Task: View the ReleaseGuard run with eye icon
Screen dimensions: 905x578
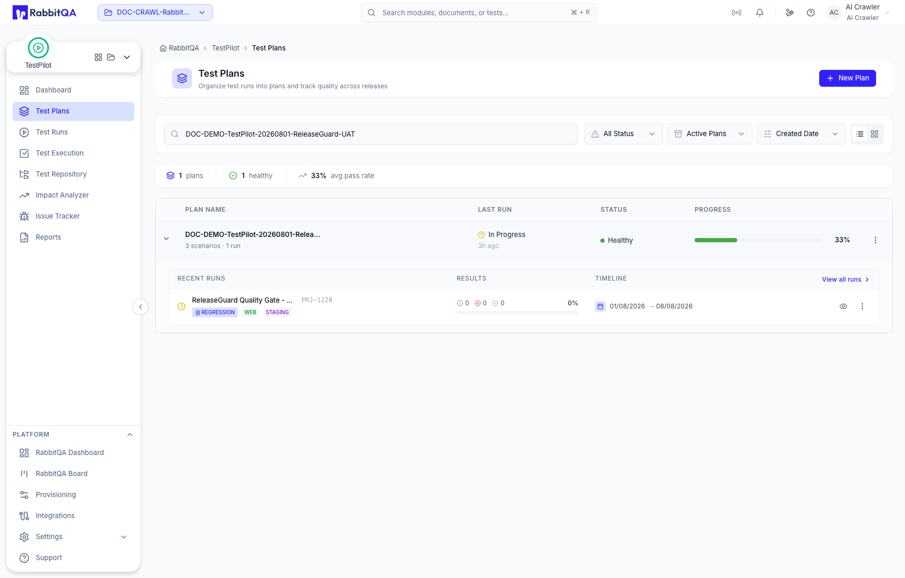Action: coord(843,306)
